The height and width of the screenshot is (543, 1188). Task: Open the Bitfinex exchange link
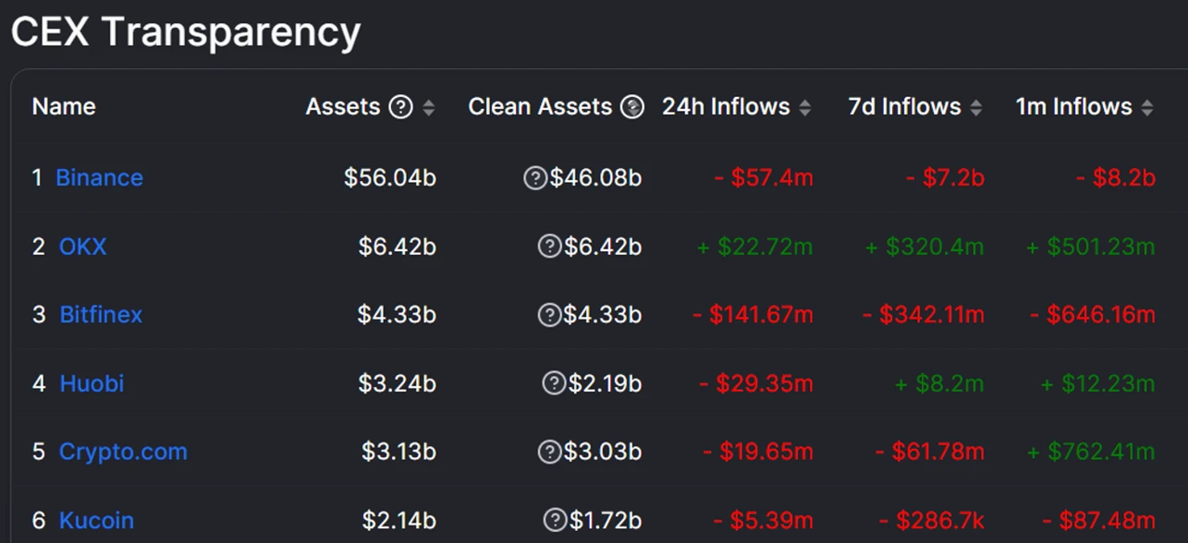coord(101,315)
